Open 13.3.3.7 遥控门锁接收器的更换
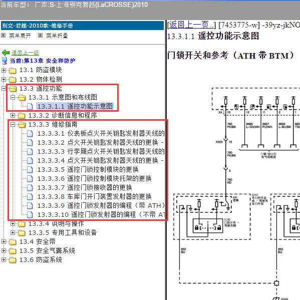Image resolution: width=300 pixels, height=300 pixels. coord(85,187)
